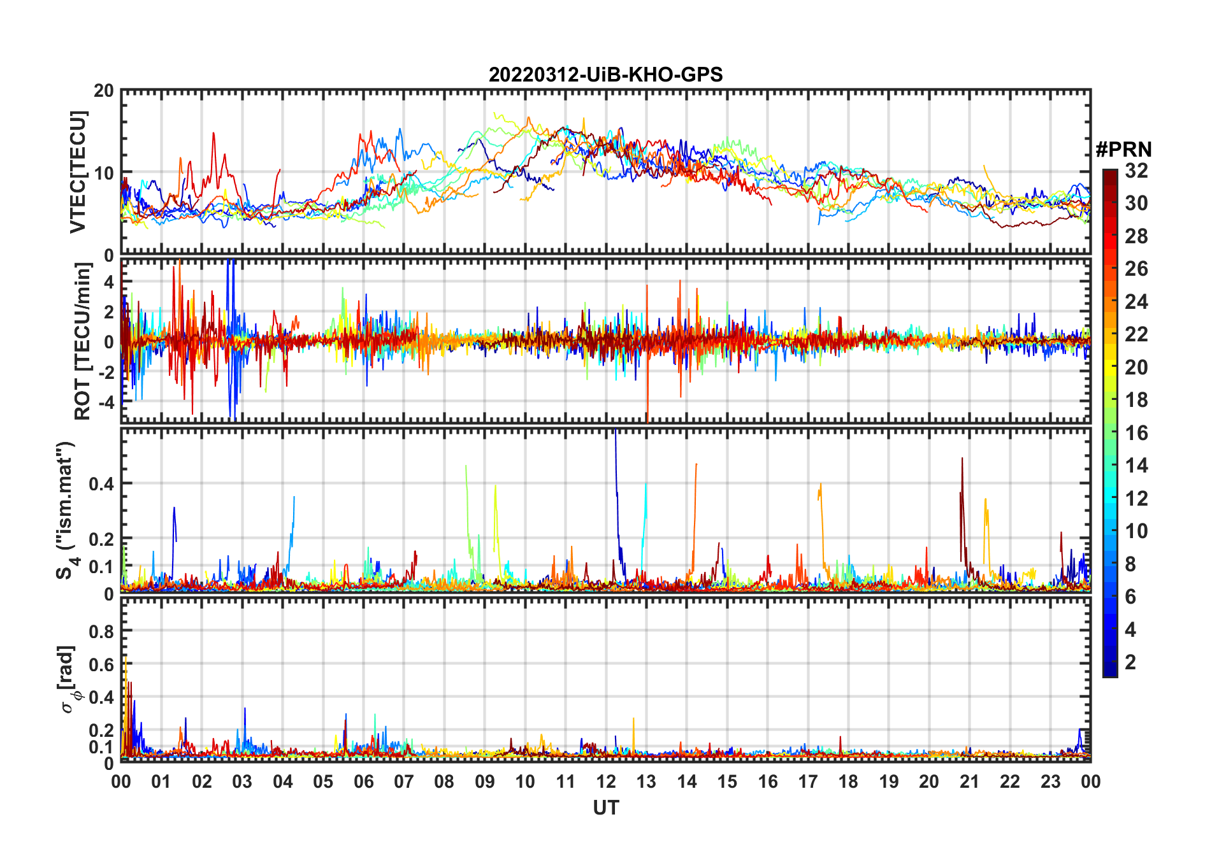Click x-axis tick label 12

[x=606, y=781]
